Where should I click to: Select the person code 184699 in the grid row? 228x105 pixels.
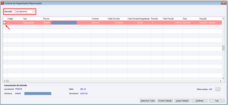tap(46, 23)
